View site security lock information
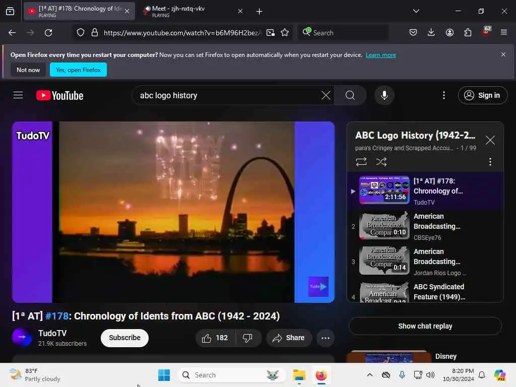 click(95, 33)
